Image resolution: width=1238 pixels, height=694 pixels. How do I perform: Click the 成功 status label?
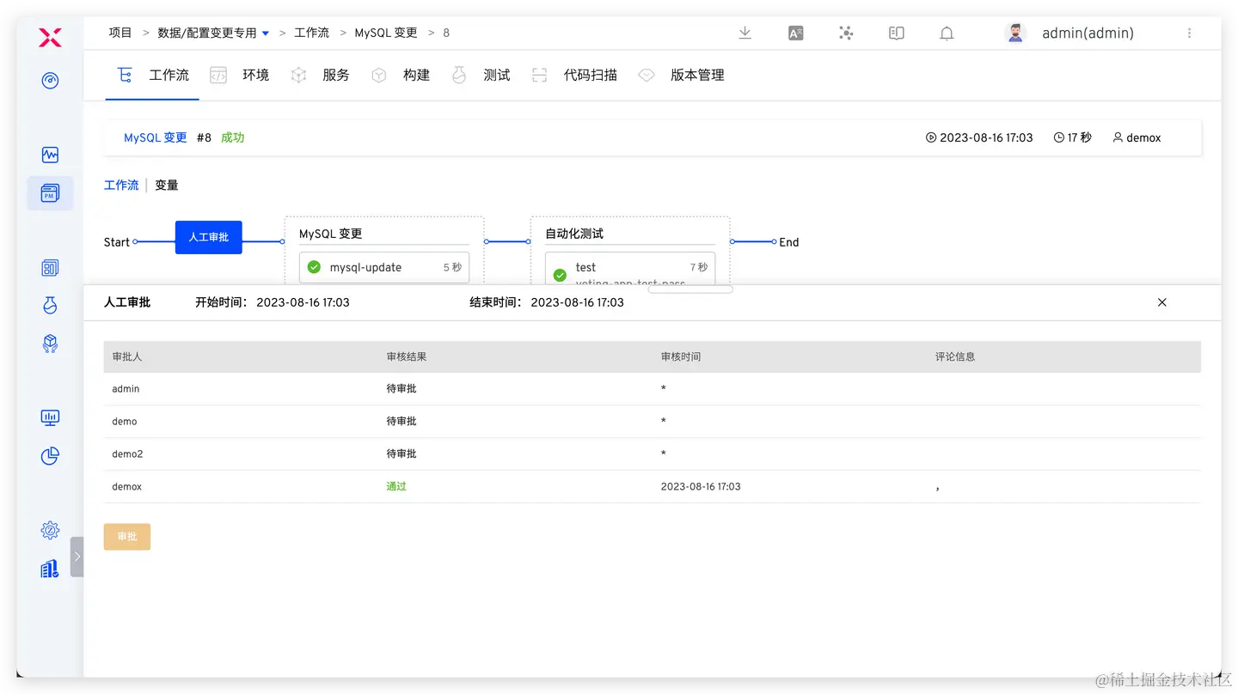pos(232,137)
